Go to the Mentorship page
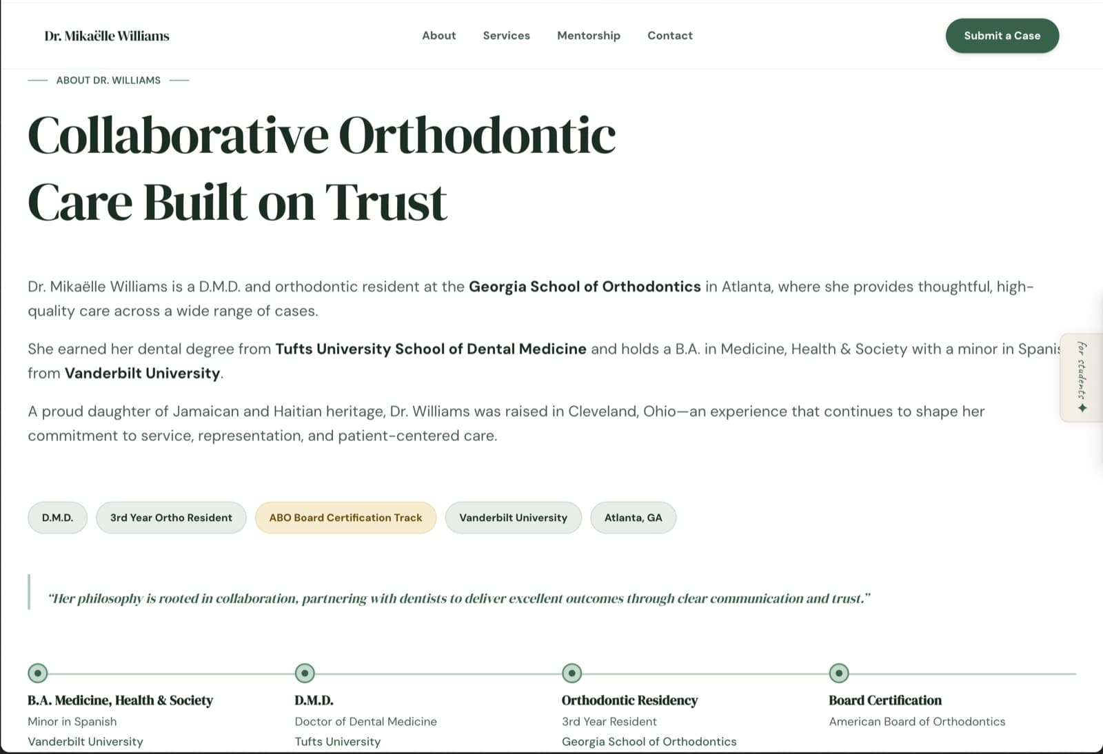The height and width of the screenshot is (754, 1103). click(589, 36)
